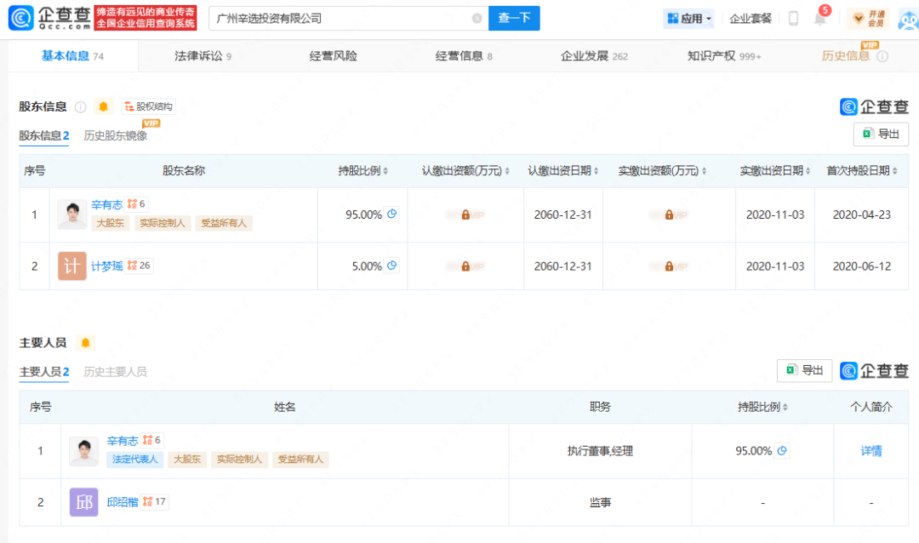Select the 历史股东镜像 sub-tab
919x543 pixels.
115,135
